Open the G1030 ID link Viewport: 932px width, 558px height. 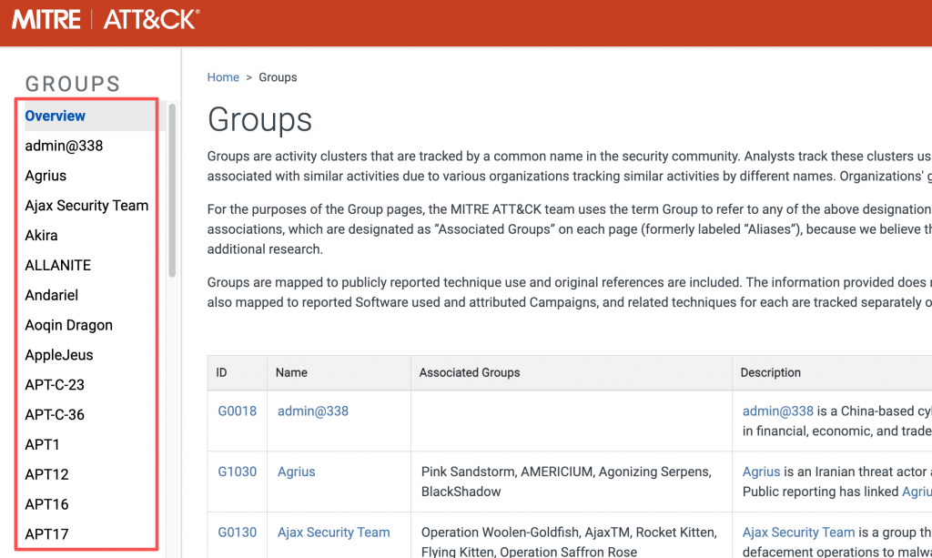pos(237,472)
